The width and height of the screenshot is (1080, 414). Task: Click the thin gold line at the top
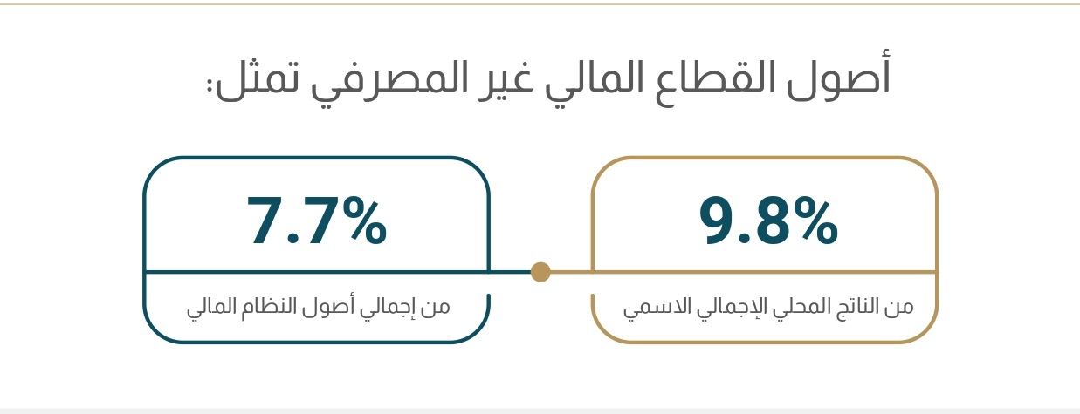click(540, 3)
